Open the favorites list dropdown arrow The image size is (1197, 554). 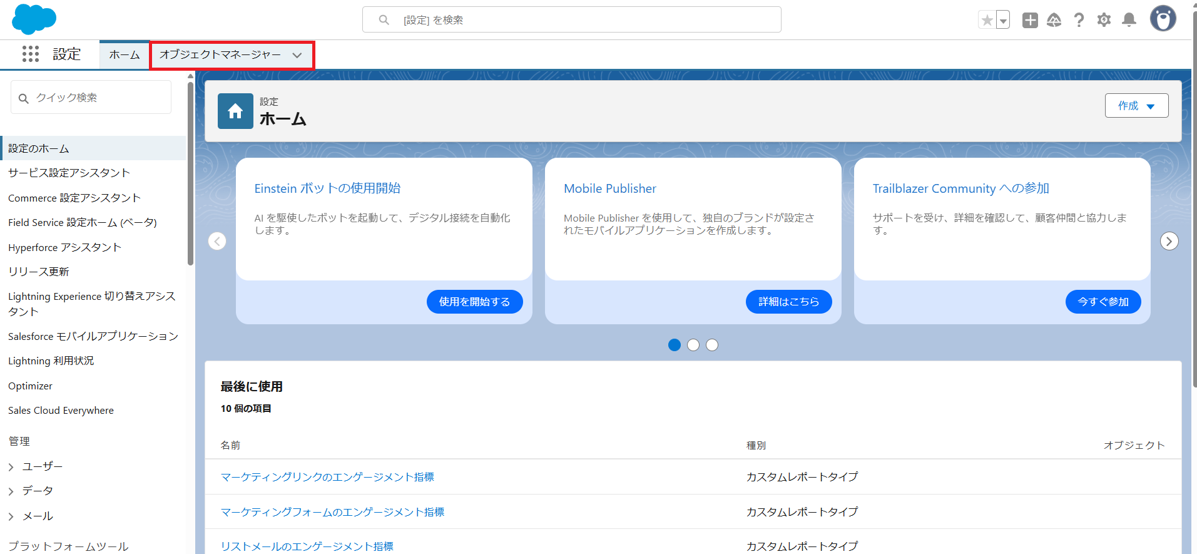(1003, 20)
